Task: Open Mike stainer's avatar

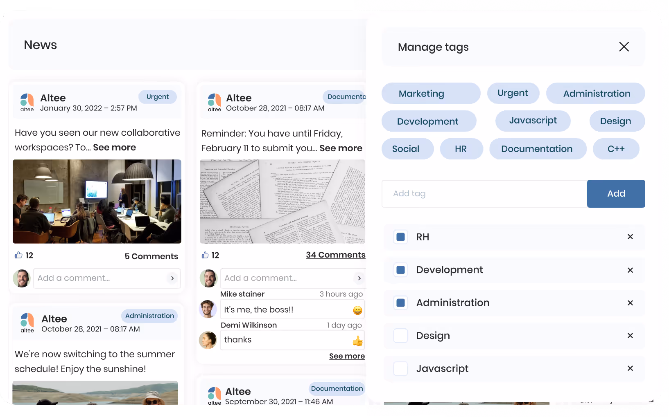Action: 208,309
